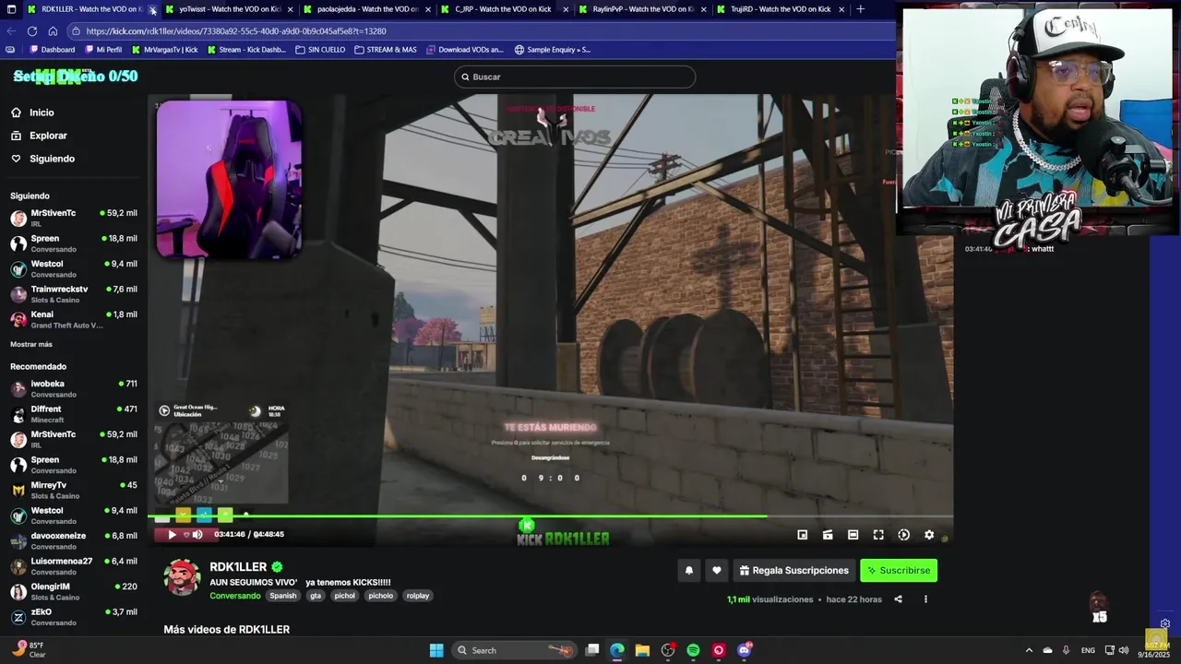Open MrVargasTv | Kick bookmark
Viewport: 1181px width, 664px height.
click(x=165, y=50)
